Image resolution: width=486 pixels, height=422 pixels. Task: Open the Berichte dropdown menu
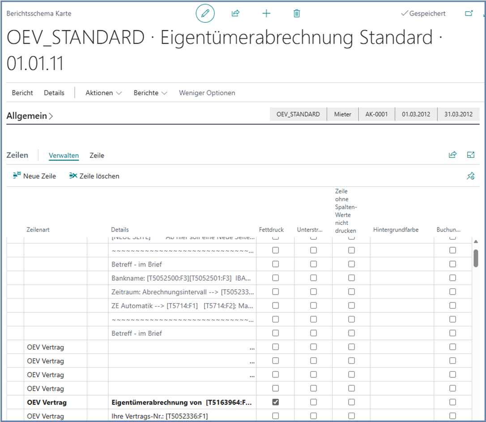(x=150, y=93)
